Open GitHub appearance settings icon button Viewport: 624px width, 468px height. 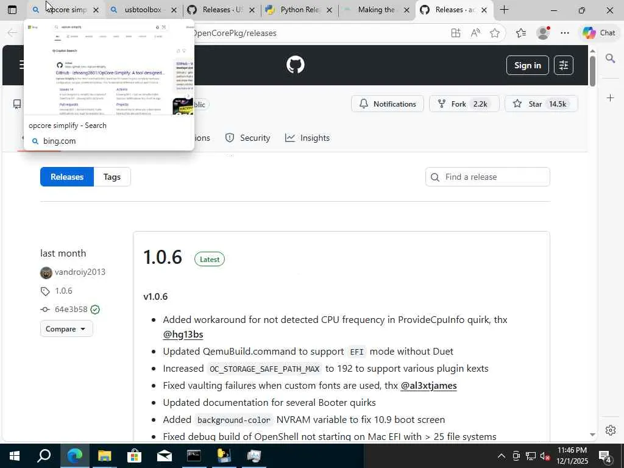click(564, 65)
